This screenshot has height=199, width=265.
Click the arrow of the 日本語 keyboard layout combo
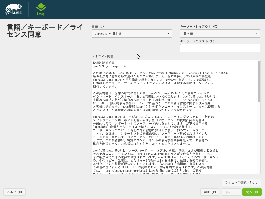[257, 33]
